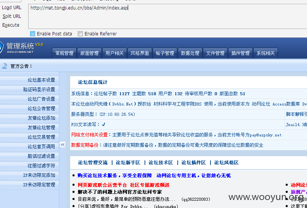Open the 系统相关 tab
This screenshot has width=307, height=208.
point(265,53)
